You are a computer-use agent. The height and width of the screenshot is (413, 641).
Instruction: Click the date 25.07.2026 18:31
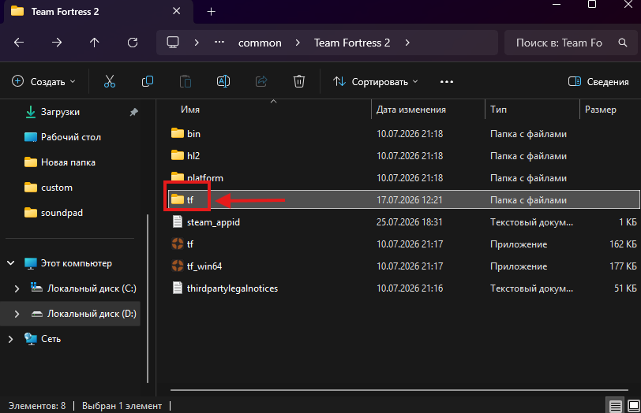(409, 222)
